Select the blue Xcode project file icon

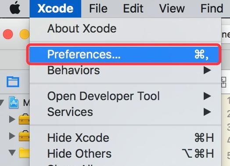[14, 102]
